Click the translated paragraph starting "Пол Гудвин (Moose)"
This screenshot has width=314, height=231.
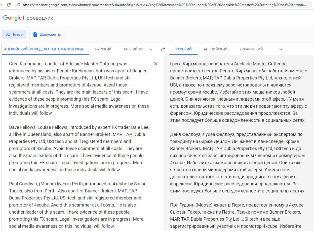(237, 216)
